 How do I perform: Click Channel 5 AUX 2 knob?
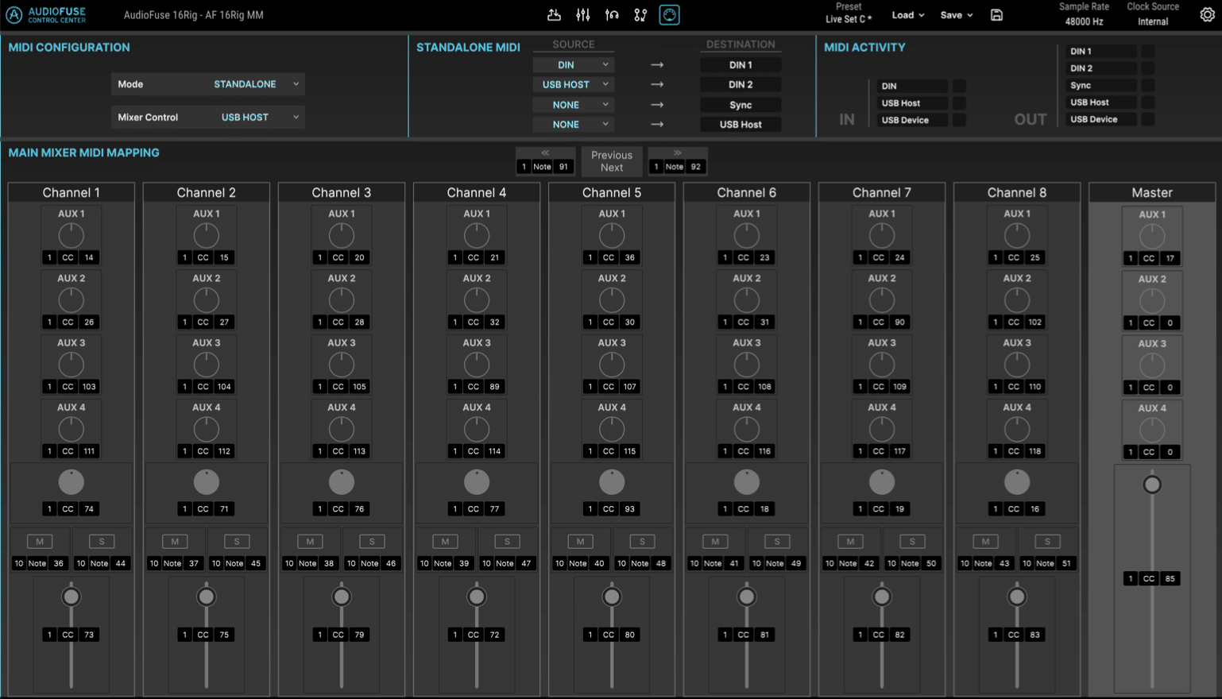pos(612,299)
